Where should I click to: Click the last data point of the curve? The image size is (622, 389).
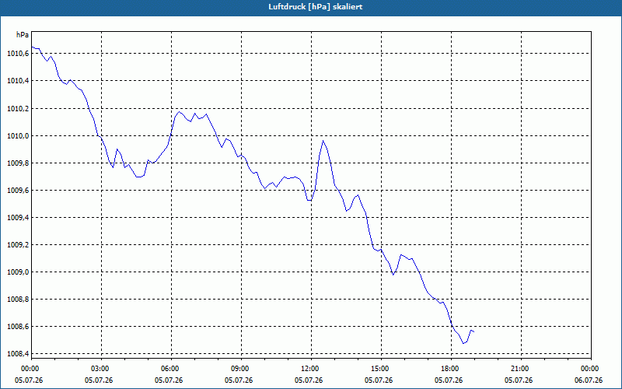(x=474, y=332)
